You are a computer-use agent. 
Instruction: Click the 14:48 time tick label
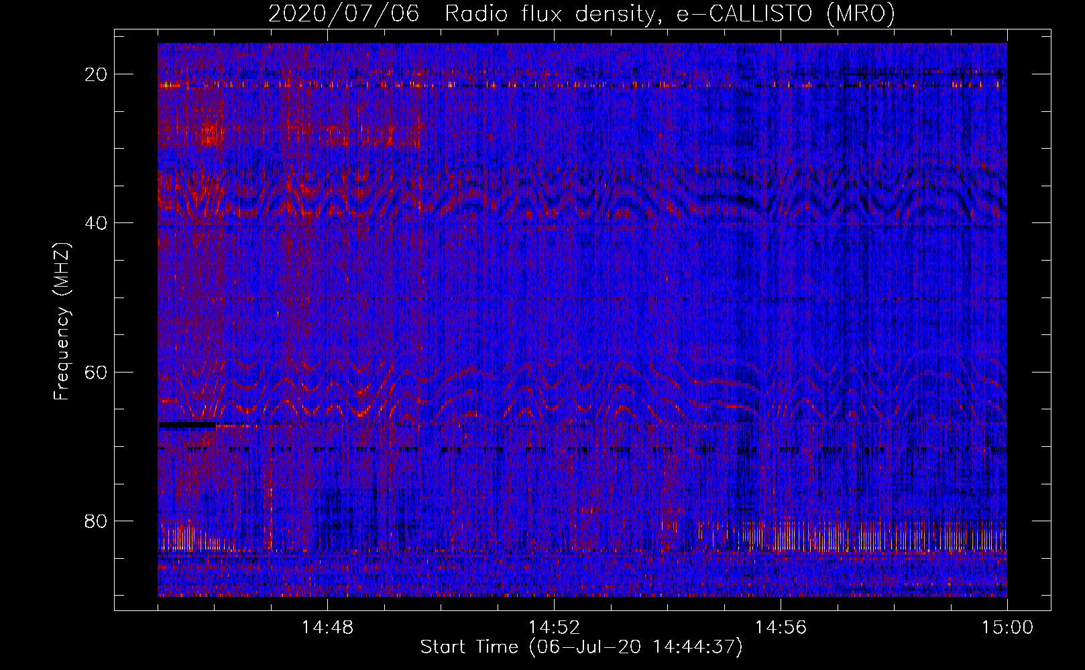click(x=327, y=628)
